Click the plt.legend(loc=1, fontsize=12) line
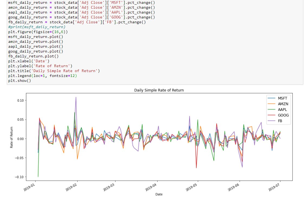Image resolution: width=308 pixels, height=197 pixels. click(42, 76)
